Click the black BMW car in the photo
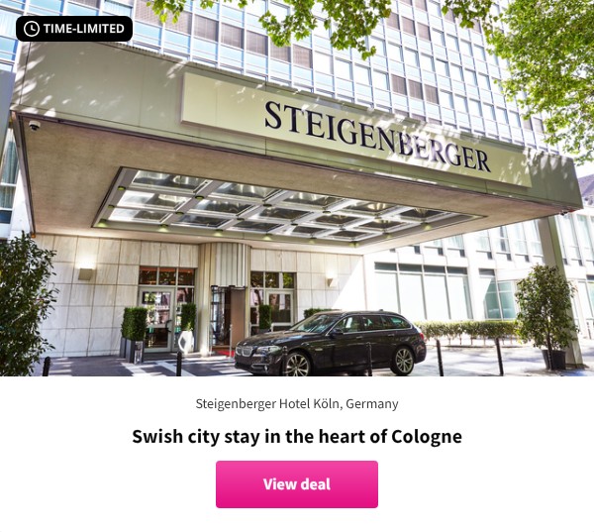Viewport: 594px width, 532px height. click(331, 343)
